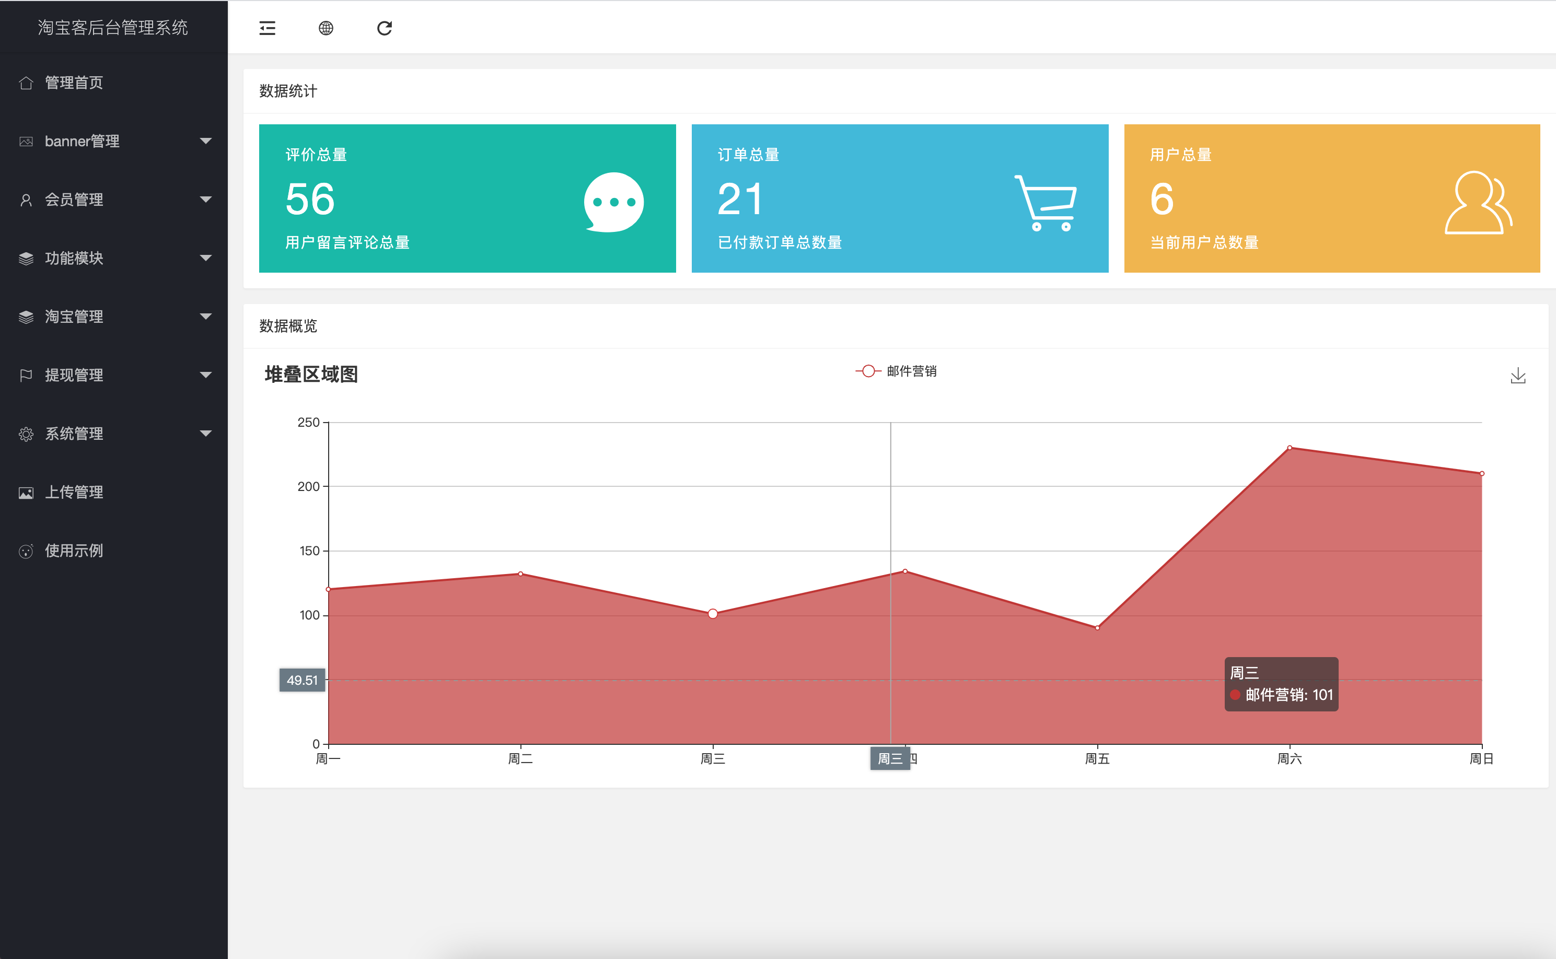The image size is (1556, 959).
Task: Expand the banner管理 dropdown arrow
Action: point(205,141)
